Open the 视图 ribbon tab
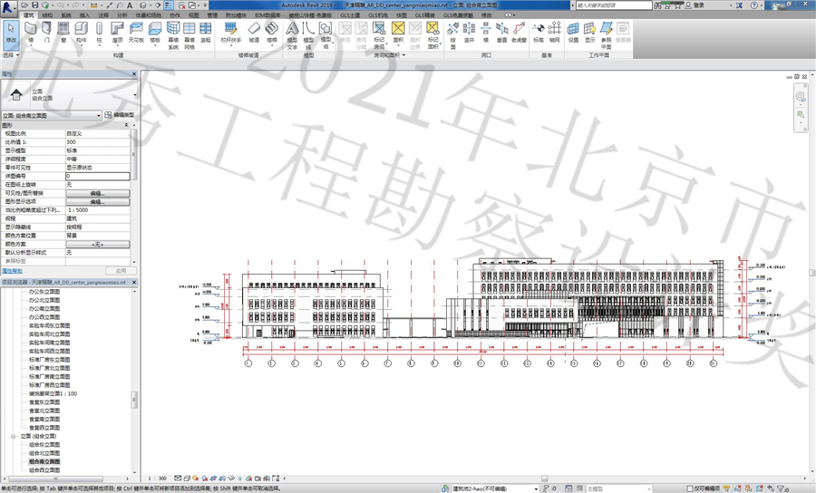816x493 pixels. click(x=194, y=15)
